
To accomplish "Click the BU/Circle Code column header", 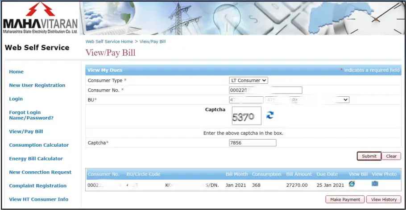I will [x=143, y=174].
